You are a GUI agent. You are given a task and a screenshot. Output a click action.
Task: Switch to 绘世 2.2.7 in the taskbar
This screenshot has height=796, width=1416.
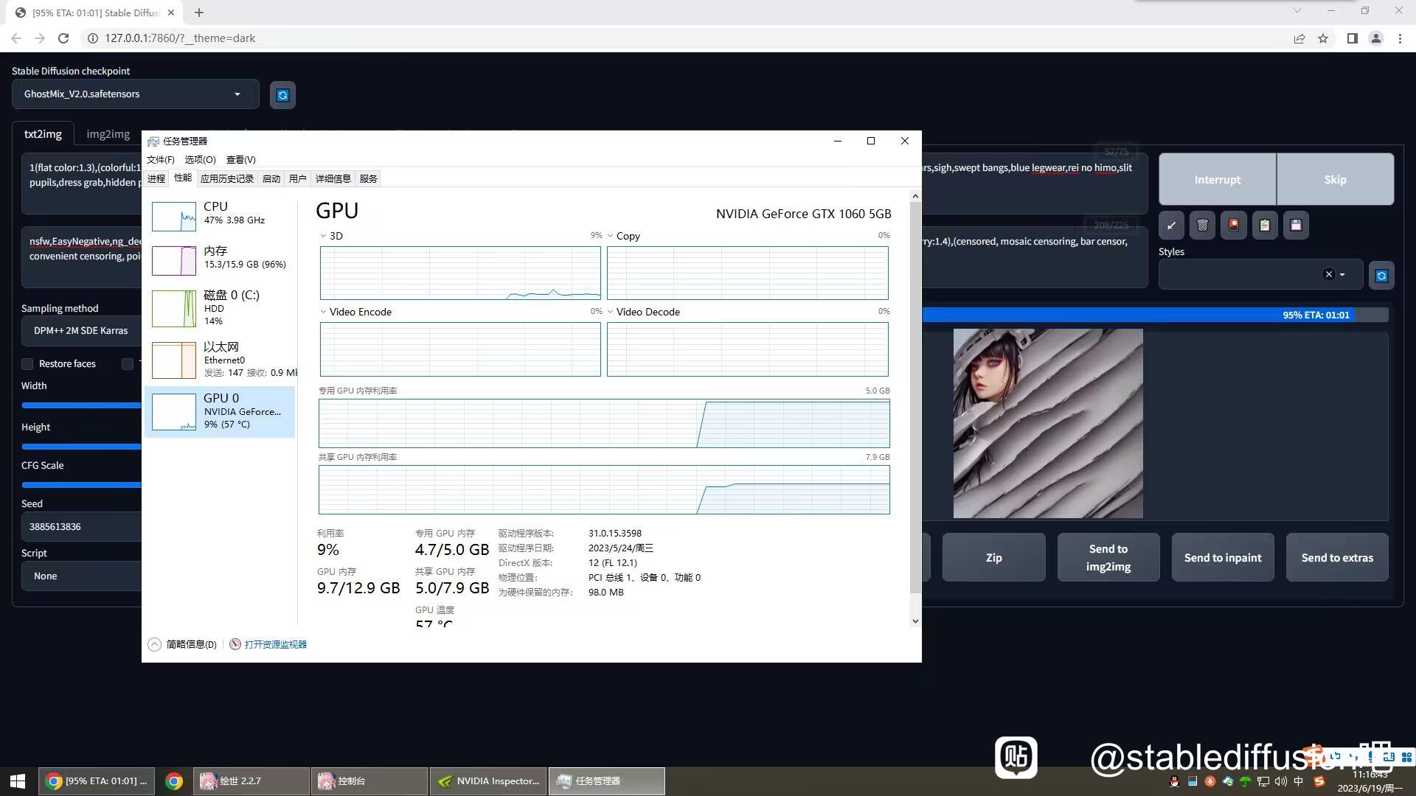click(x=251, y=781)
